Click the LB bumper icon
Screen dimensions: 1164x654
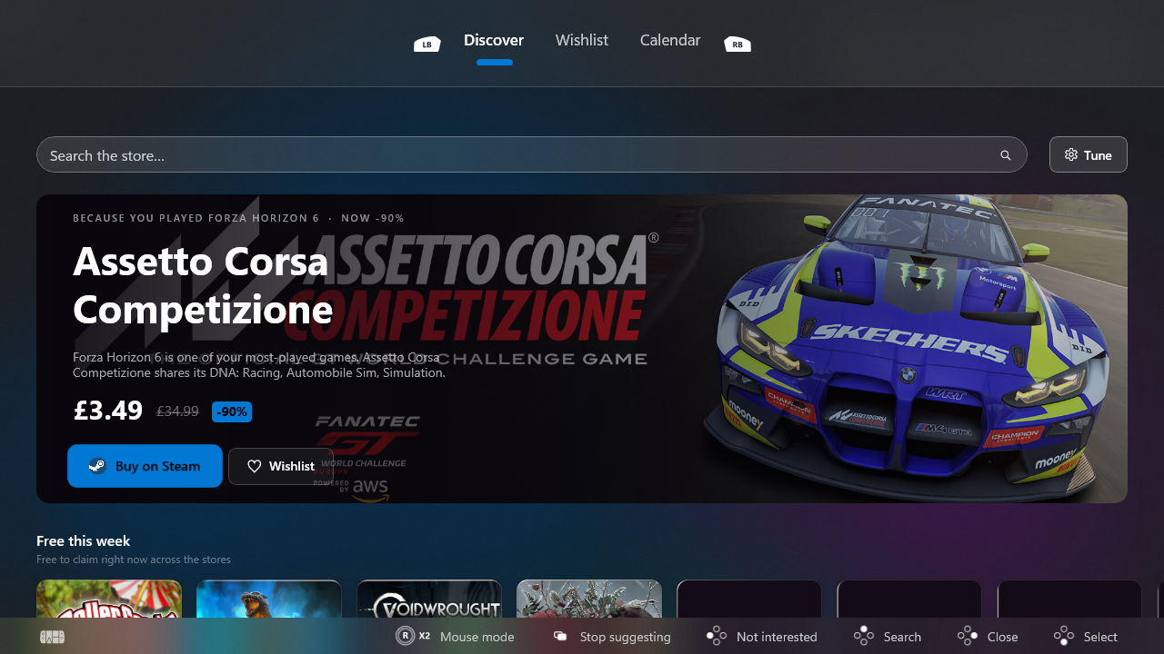(x=427, y=44)
